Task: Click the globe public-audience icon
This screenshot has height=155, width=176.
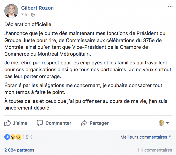Action: pos(33,15)
